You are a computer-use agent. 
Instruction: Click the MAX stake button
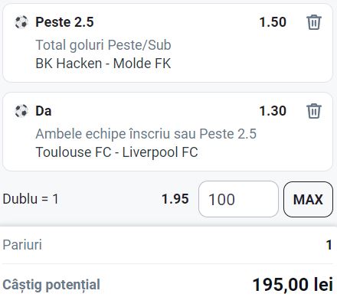(308, 199)
